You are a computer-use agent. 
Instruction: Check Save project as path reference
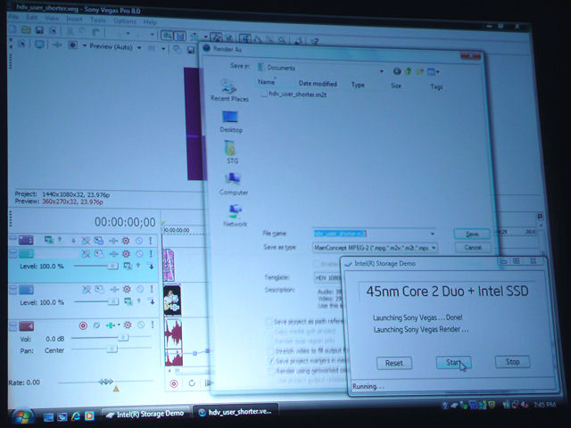tap(269, 321)
